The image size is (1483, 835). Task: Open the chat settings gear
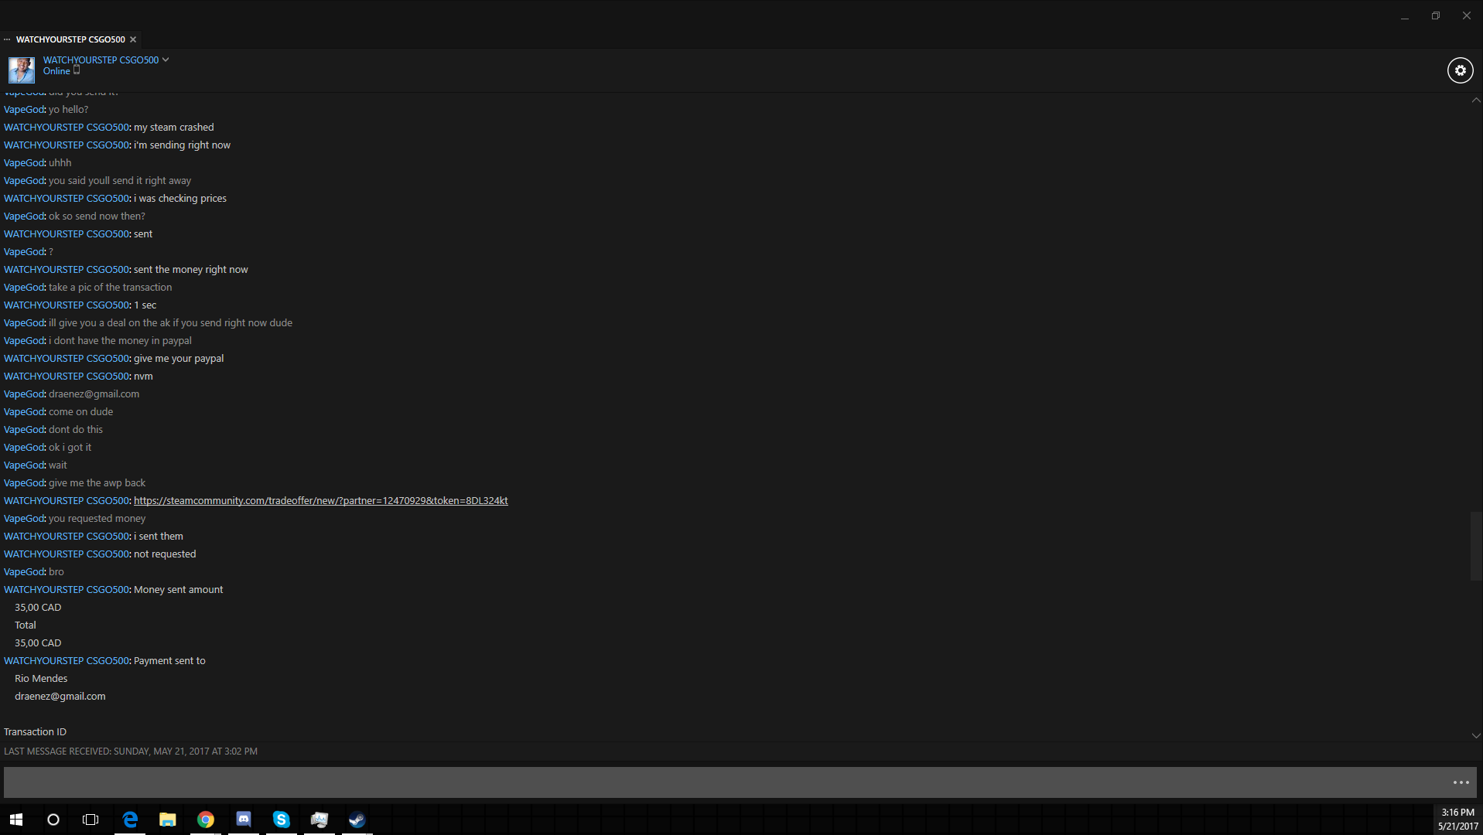[x=1460, y=70]
